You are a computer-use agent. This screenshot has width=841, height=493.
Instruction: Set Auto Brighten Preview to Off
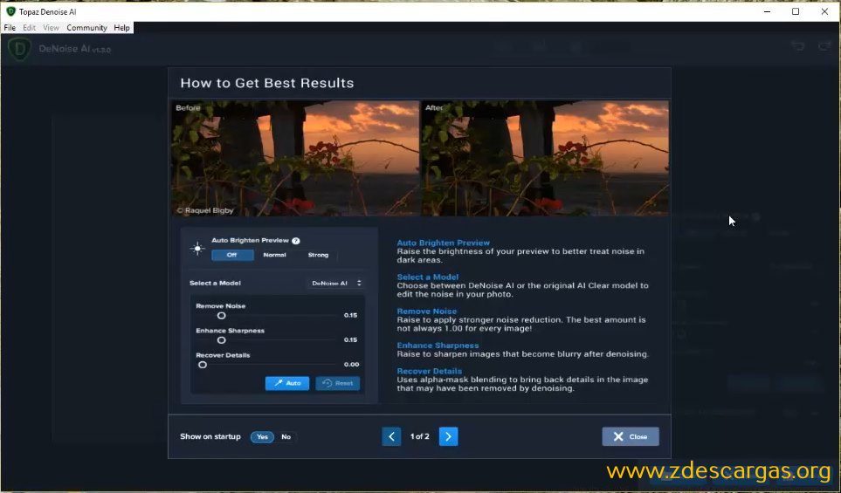pos(232,255)
